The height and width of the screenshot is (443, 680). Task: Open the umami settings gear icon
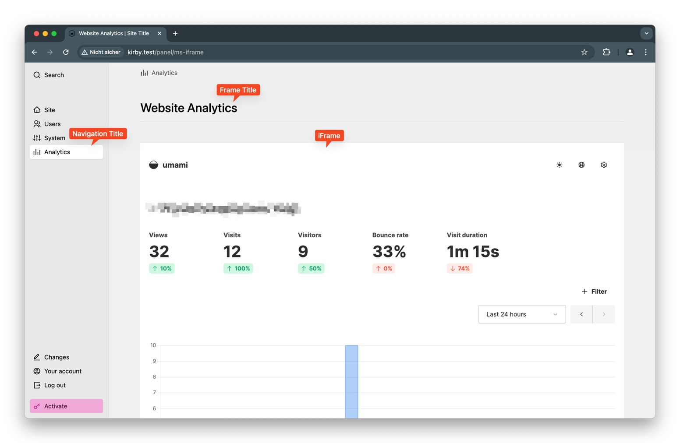604,165
